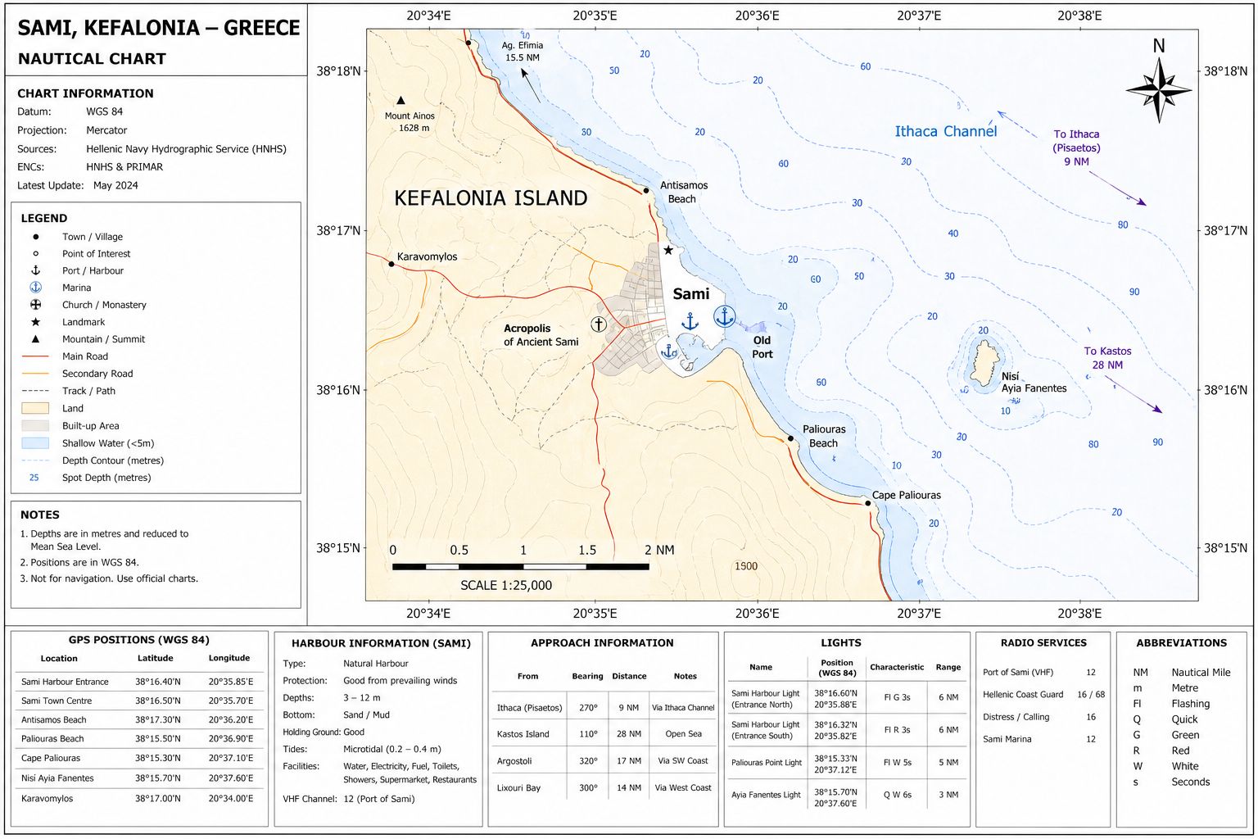Screen dimensions: 1258x839
Task: Click the To Kastos 28 NM label
Action: (x=1107, y=358)
